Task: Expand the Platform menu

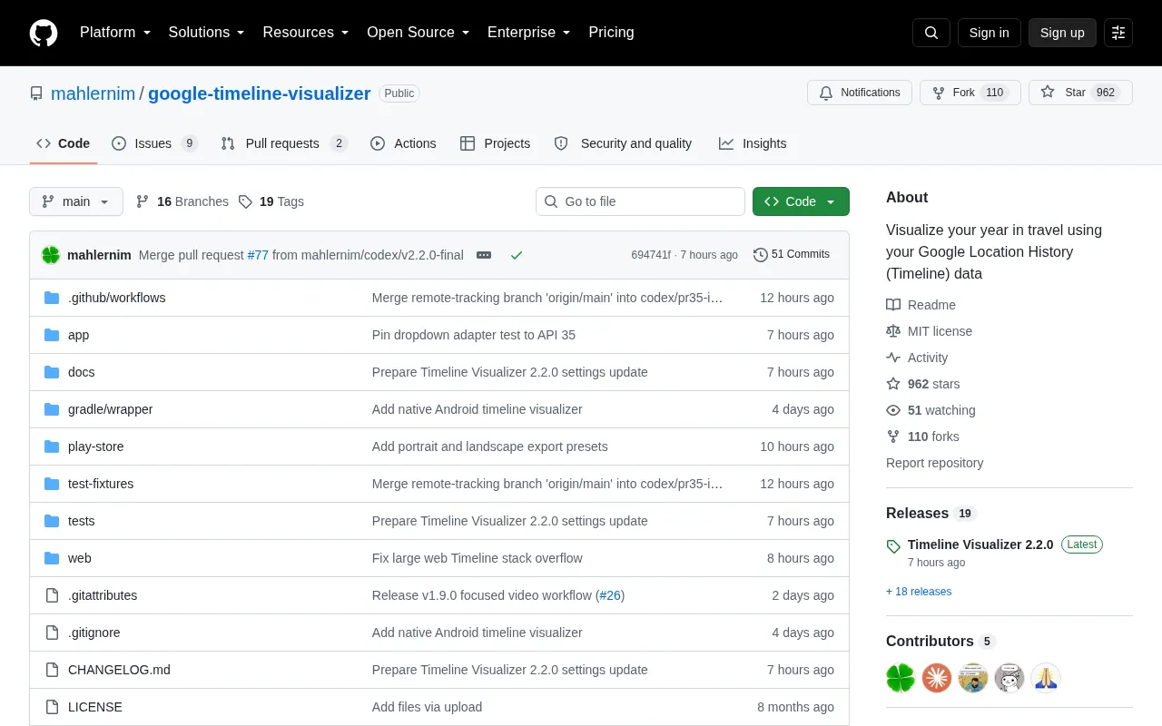Action: tap(115, 33)
